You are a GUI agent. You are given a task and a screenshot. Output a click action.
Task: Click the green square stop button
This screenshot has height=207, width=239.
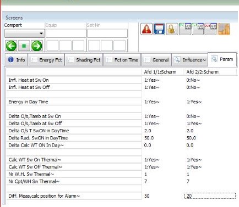tap(24, 46)
